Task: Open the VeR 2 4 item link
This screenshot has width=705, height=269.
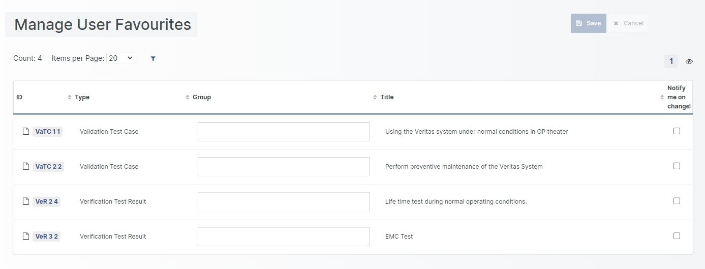Action: pyautogui.click(x=47, y=202)
